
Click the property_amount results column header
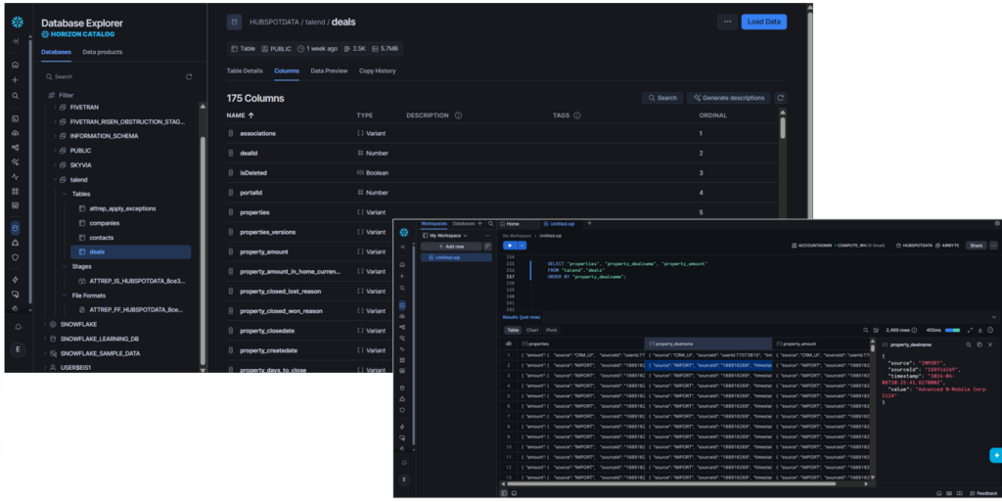click(821, 343)
